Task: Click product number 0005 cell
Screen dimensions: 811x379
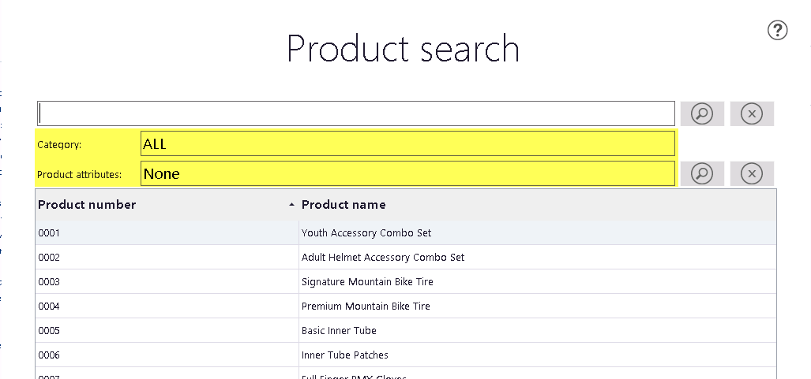Action: pos(167,330)
